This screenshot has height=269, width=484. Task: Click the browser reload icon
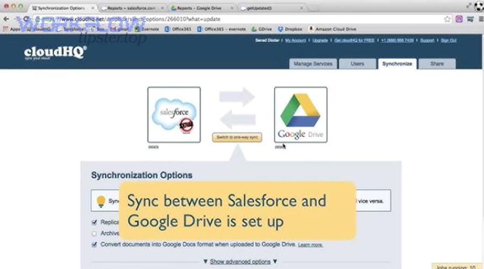tap(26, 19)
